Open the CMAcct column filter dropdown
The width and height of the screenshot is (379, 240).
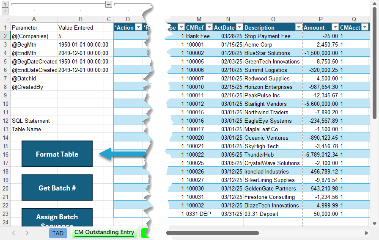pos(365,28)
